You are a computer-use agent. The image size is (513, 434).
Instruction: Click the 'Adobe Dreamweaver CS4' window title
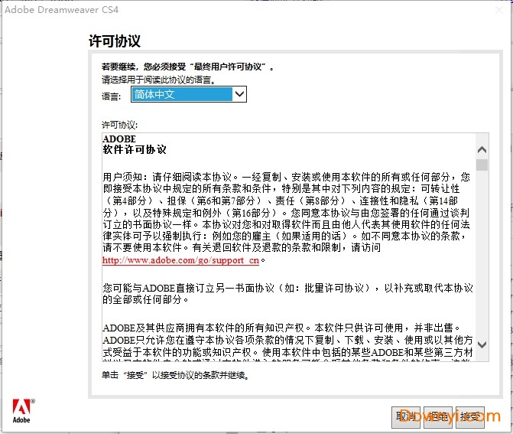point(61,10)
